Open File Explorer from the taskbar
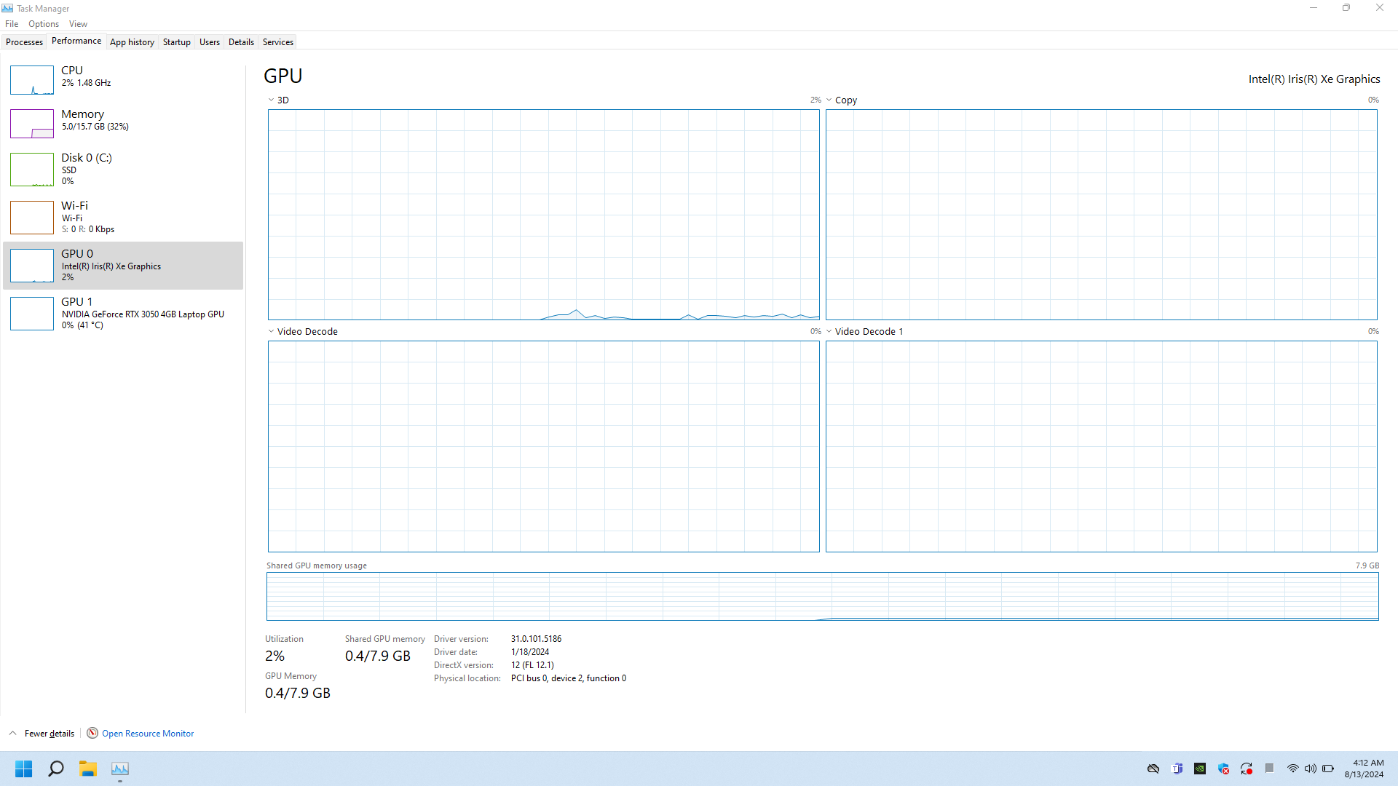The width and height of the screenshot is (1398, 786). (88, 769)
